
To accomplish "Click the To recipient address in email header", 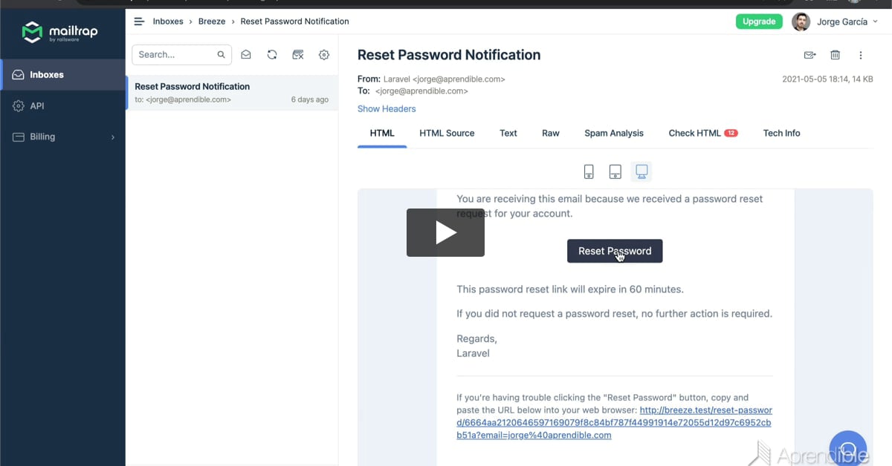I will (421, 91).
